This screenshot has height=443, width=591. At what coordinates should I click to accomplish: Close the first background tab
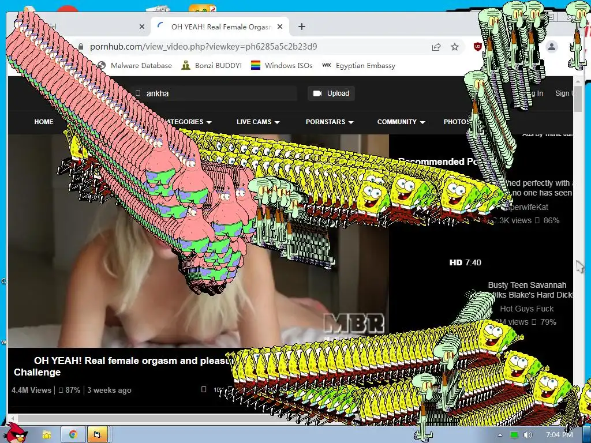pos(142,27)
